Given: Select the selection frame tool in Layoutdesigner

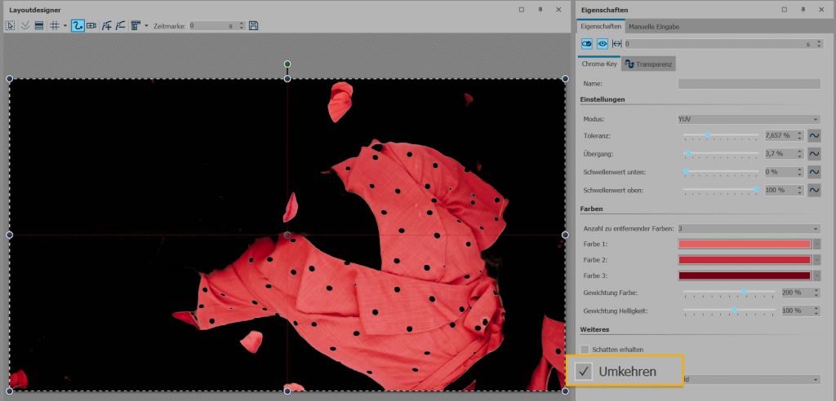Looking at the screenshot, I should click(11, 26).
